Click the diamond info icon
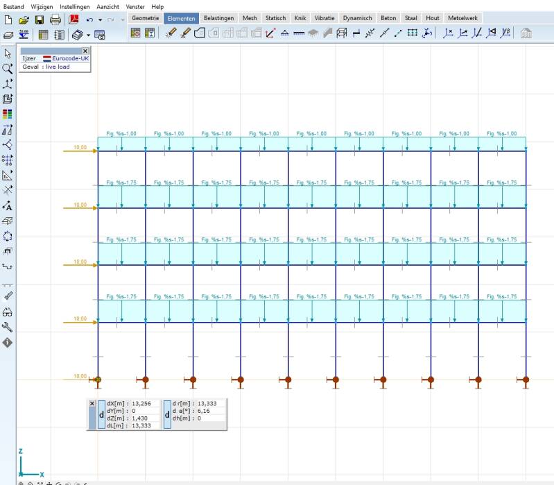The height and width of the screenshot is (485, 554). pos(8,343)
